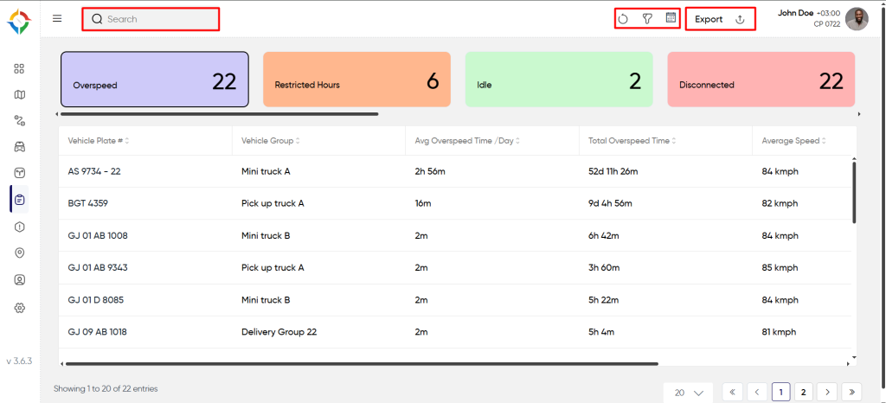Open the settings gear in sidebar
Screen dimensions: 886x403
pyautogui.click(x=19, y=308)
